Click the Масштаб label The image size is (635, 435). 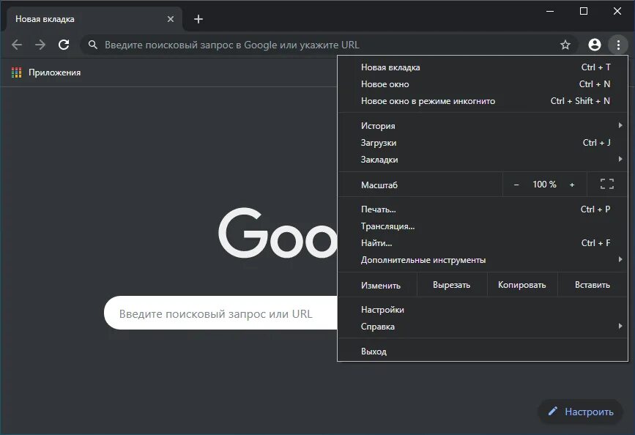pyautogui.click(x=379, y=185)
